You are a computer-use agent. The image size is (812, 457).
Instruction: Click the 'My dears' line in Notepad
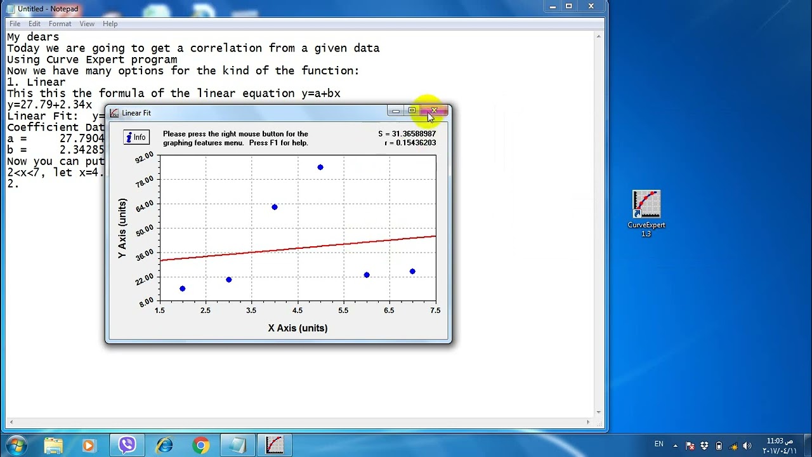coord(33,37)
